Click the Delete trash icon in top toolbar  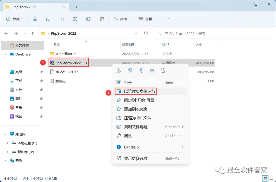click(x=102, y=19)
